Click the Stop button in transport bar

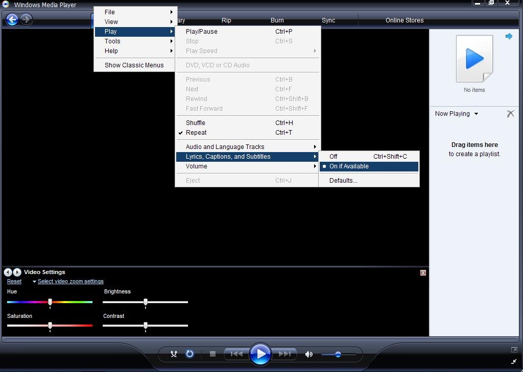[x=212, y=354]
